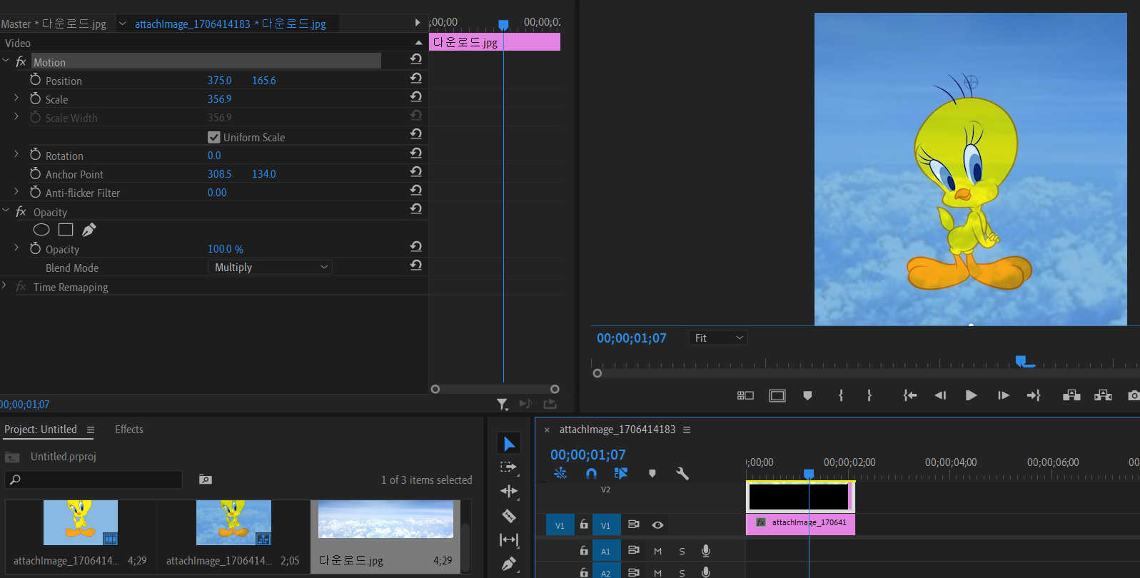
Task: Play the Program monitor
Action: (971, 395)
